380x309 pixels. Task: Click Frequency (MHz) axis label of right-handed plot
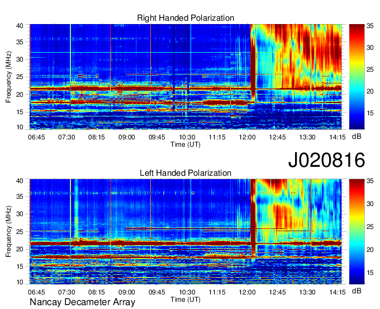point(8,77)
